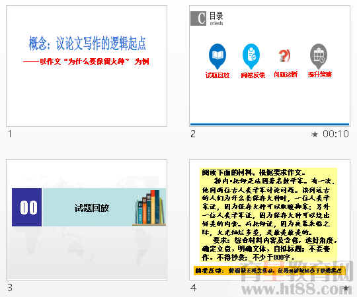The image size is (357, 297).
Task: Click the 试题回放 label on slide 2
Action: tap(218, 75)
